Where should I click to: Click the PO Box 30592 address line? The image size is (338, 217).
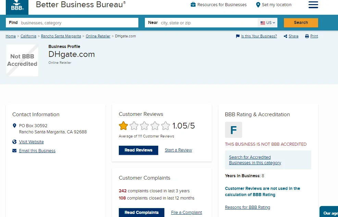[33, 126]
